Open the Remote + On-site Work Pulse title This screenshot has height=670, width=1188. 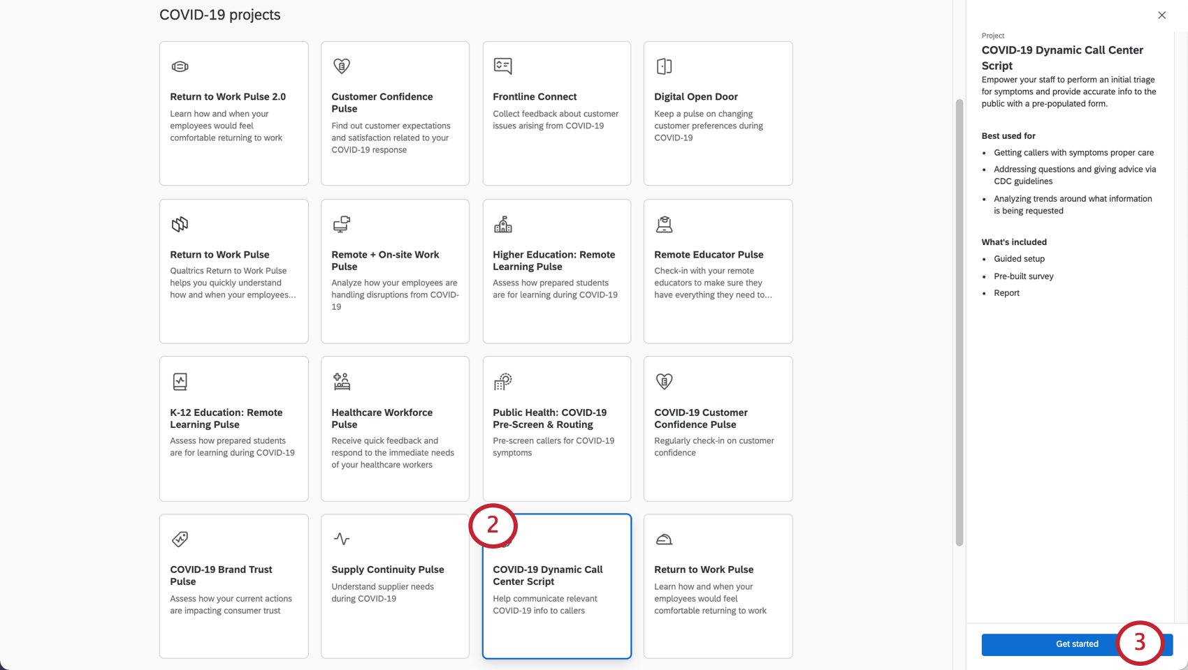tap(385, 260)
